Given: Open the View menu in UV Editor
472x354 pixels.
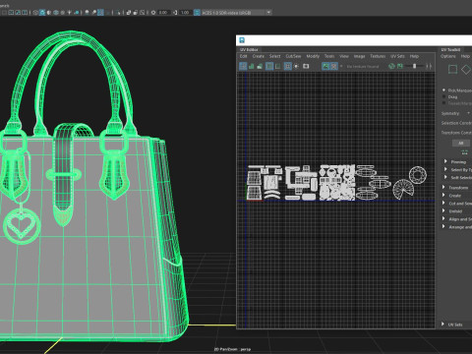Looking at the screenshot, I should [x=344, y=56].
